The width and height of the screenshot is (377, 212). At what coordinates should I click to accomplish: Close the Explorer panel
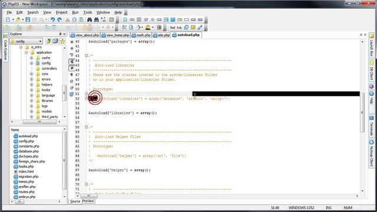pos(64,34)
